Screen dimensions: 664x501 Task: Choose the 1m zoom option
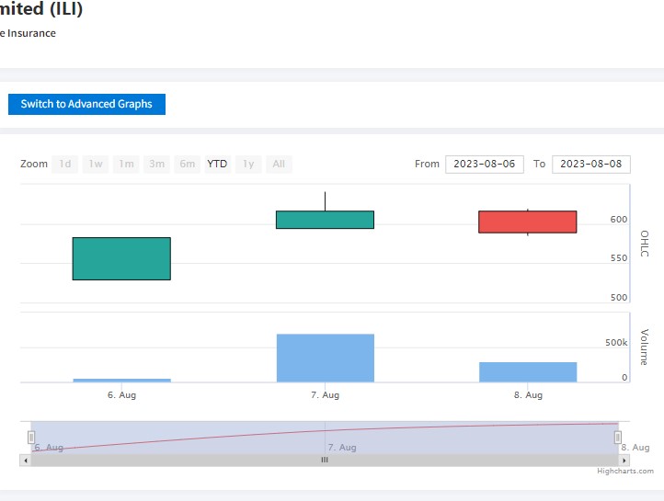126,165
